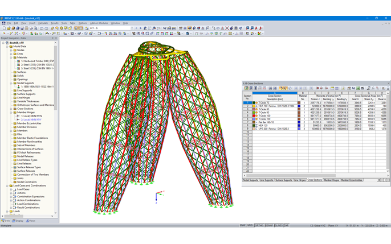The image size is (391, 244).
Task: Click the red color swatch of T-Circle 100 row 5
Action: (x=254, y=115)
